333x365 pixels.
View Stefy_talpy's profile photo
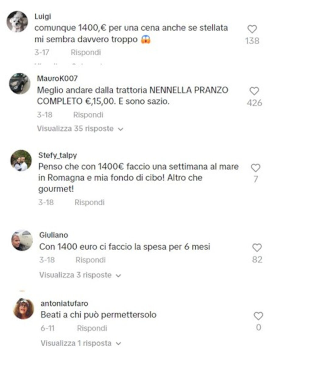[x=21, y=160]
